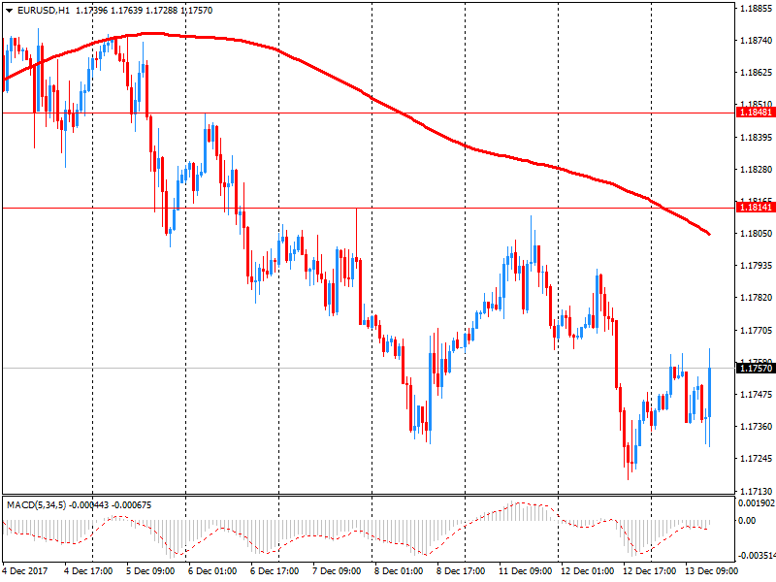Screen dimensions: 776x582
Task: Open the EURUSD,H1 chart dropdown arrow
Action: [10, 11]
